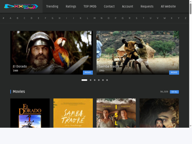The width and height of the screenshot is (192, 144).
Task: Filter titles by letter E
Action: [x=38, y=18]
